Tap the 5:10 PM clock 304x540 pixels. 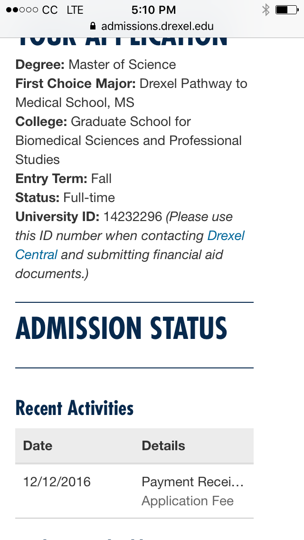point(153,10)
